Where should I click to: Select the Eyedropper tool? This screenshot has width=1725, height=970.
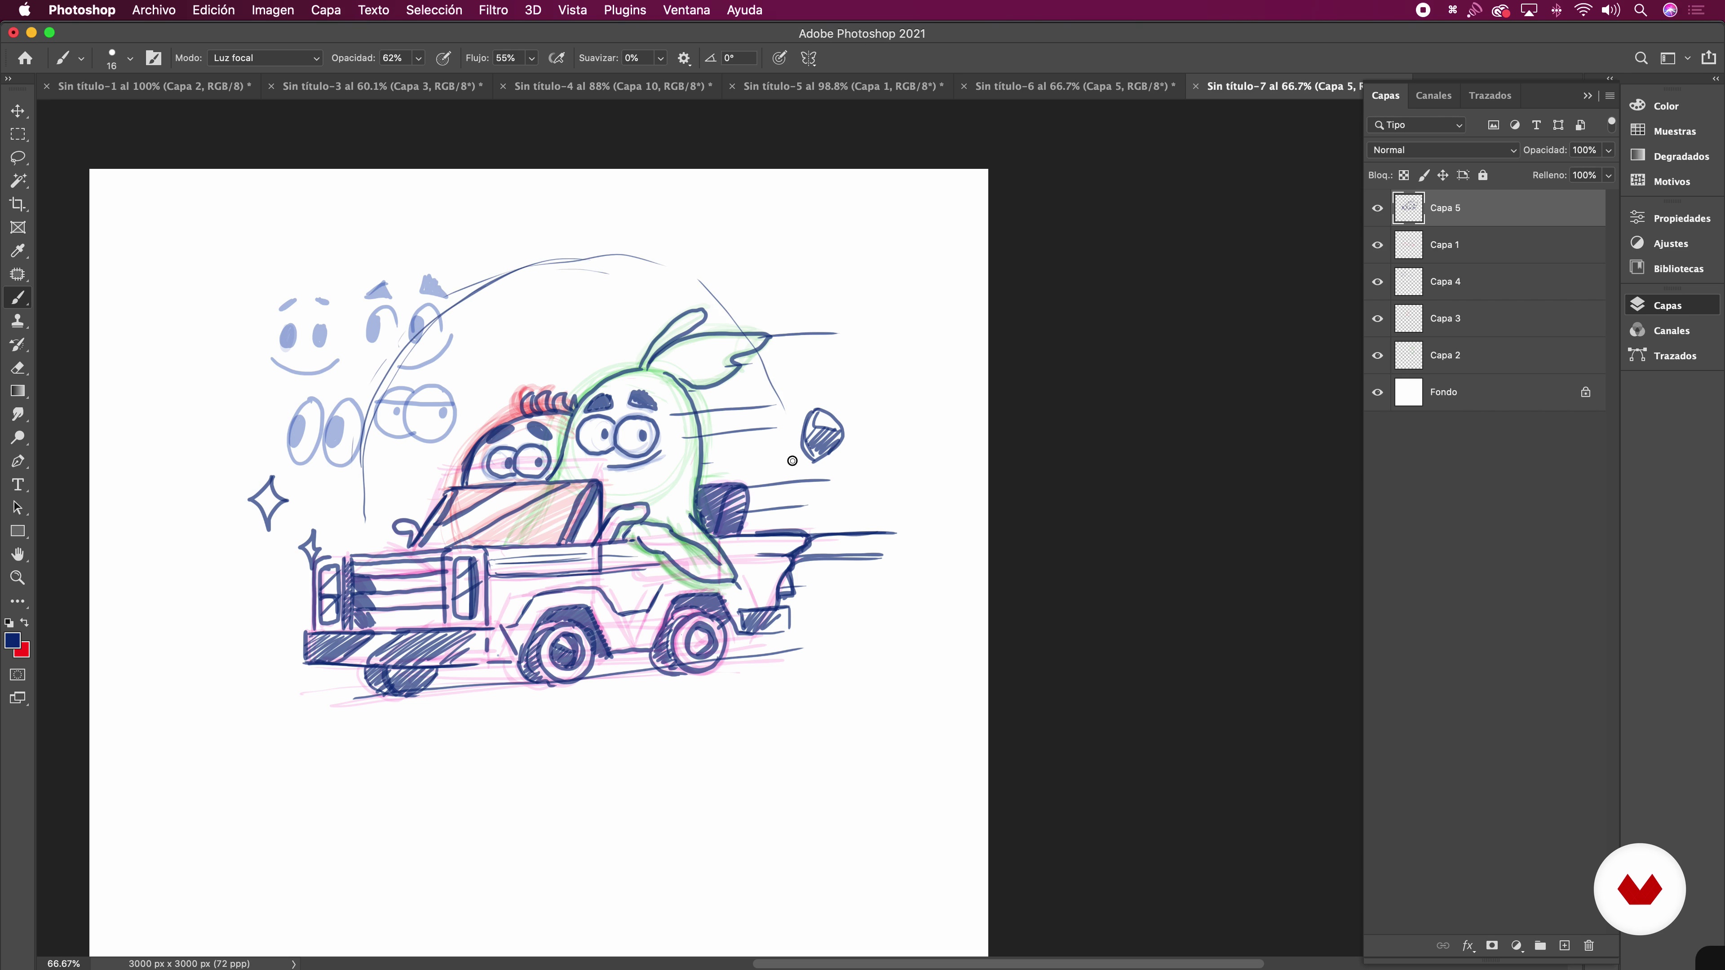pyautogui.click(x=18, y=251)
